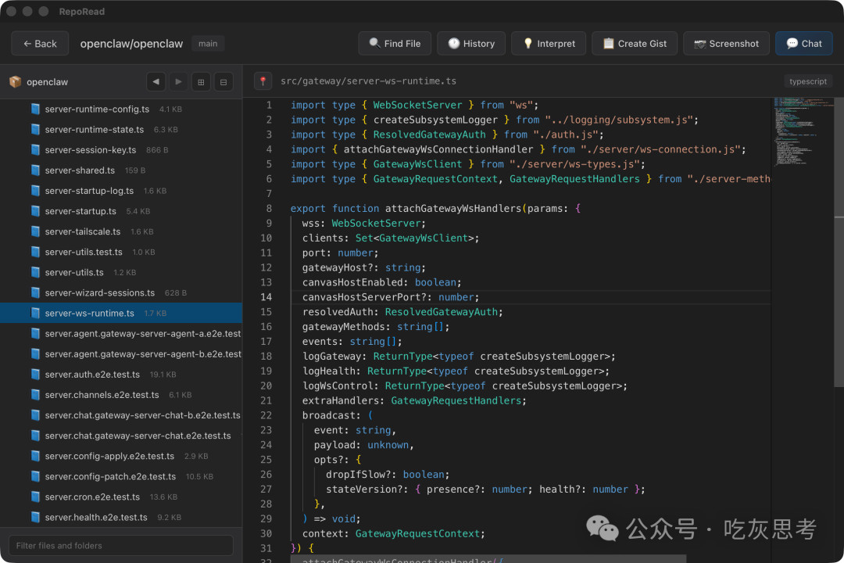
Task: Click the pin icon beside the file path
Action: 263,81
